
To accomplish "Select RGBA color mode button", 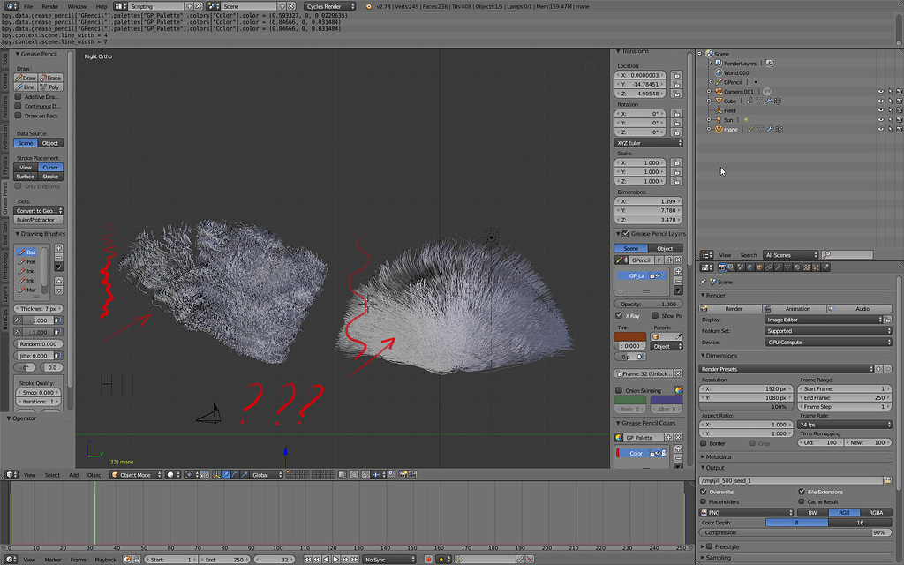I will coord(876,513).
